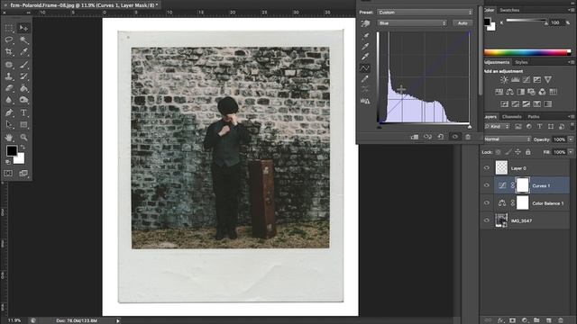Open the Color panel options menu
This screenshot has width=577, height=324.
tap(571, 10)
